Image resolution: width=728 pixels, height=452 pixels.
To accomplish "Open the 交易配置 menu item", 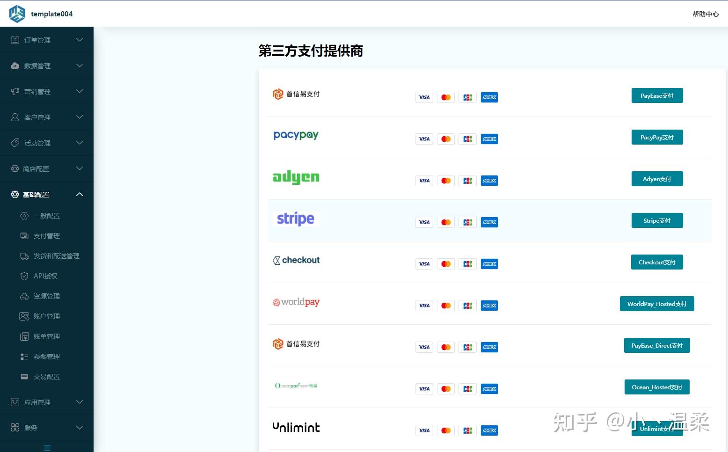I will [x=47, y=377].
